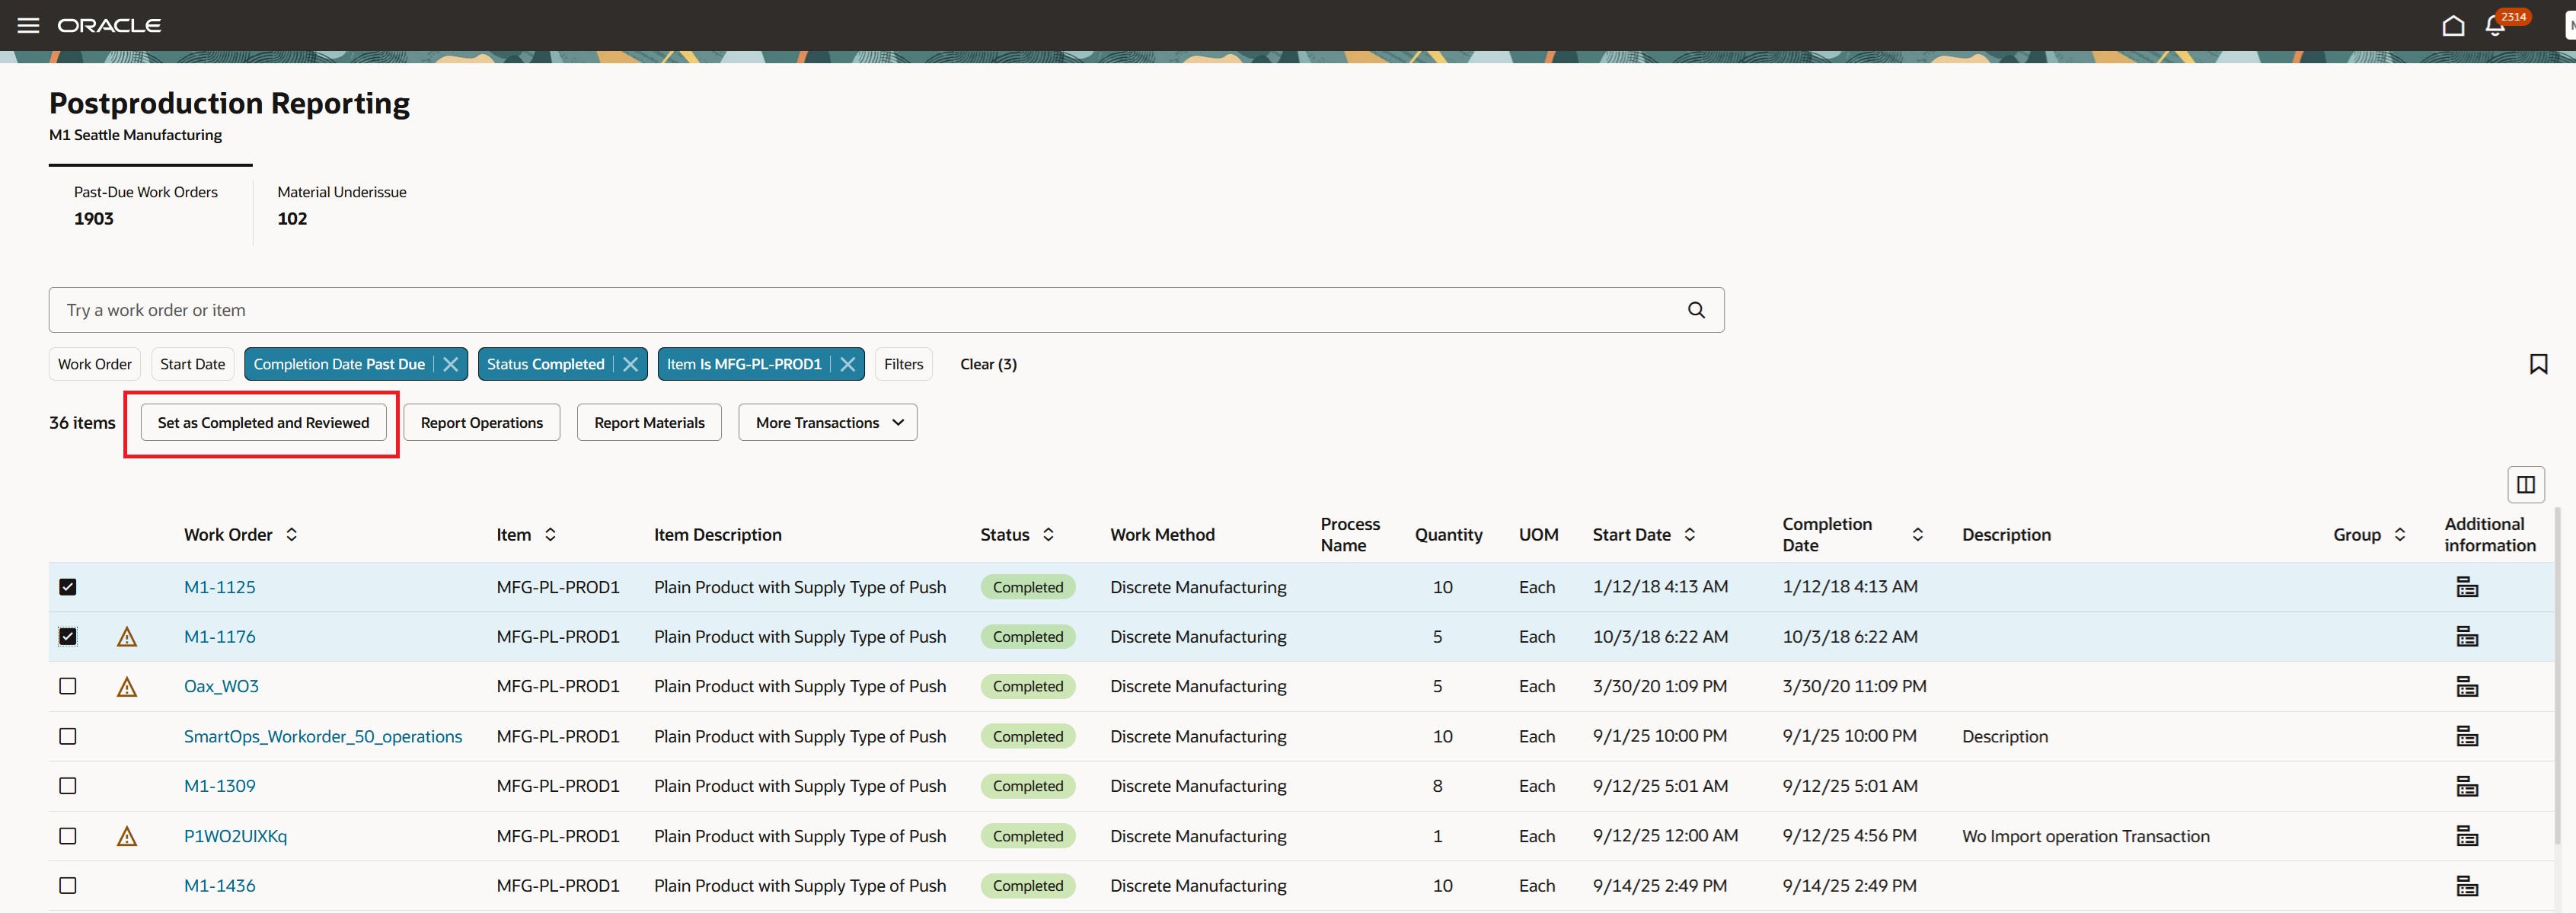Click the Set as Completed and Reviewed button

click(263, 422)
